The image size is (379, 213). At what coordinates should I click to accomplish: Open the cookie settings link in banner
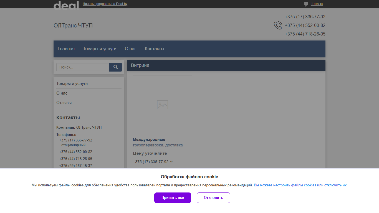coord(300,185)
